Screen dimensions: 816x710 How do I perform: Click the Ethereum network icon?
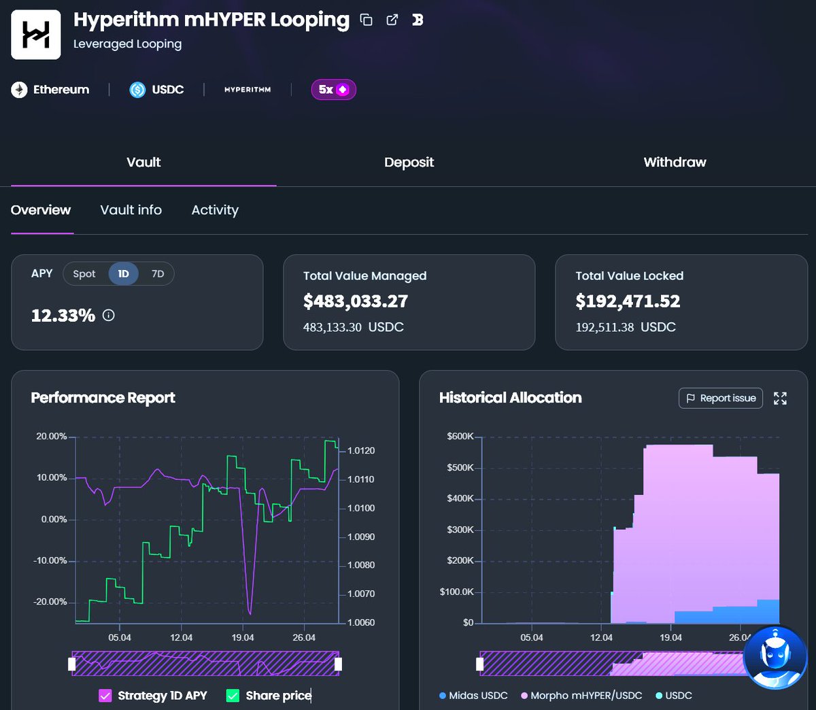coord(19,90)
